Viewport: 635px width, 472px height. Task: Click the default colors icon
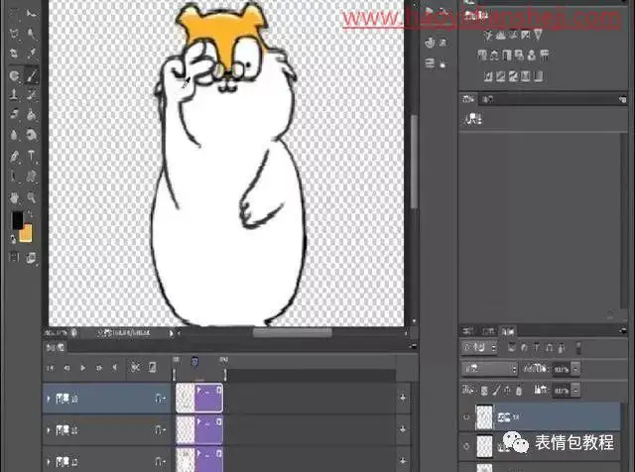click(13, 240)
